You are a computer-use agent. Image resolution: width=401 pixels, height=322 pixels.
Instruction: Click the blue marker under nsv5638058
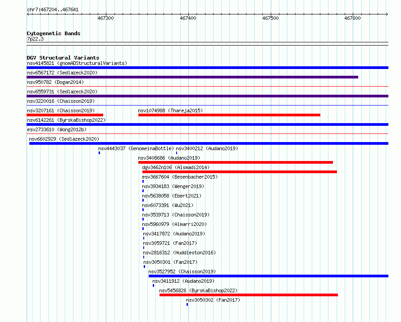143,200
